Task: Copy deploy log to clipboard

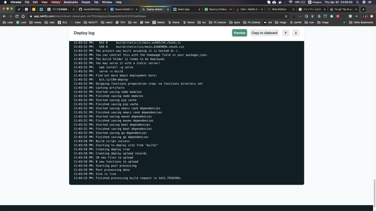Action: pyautogui.click(x=264, y=33)
